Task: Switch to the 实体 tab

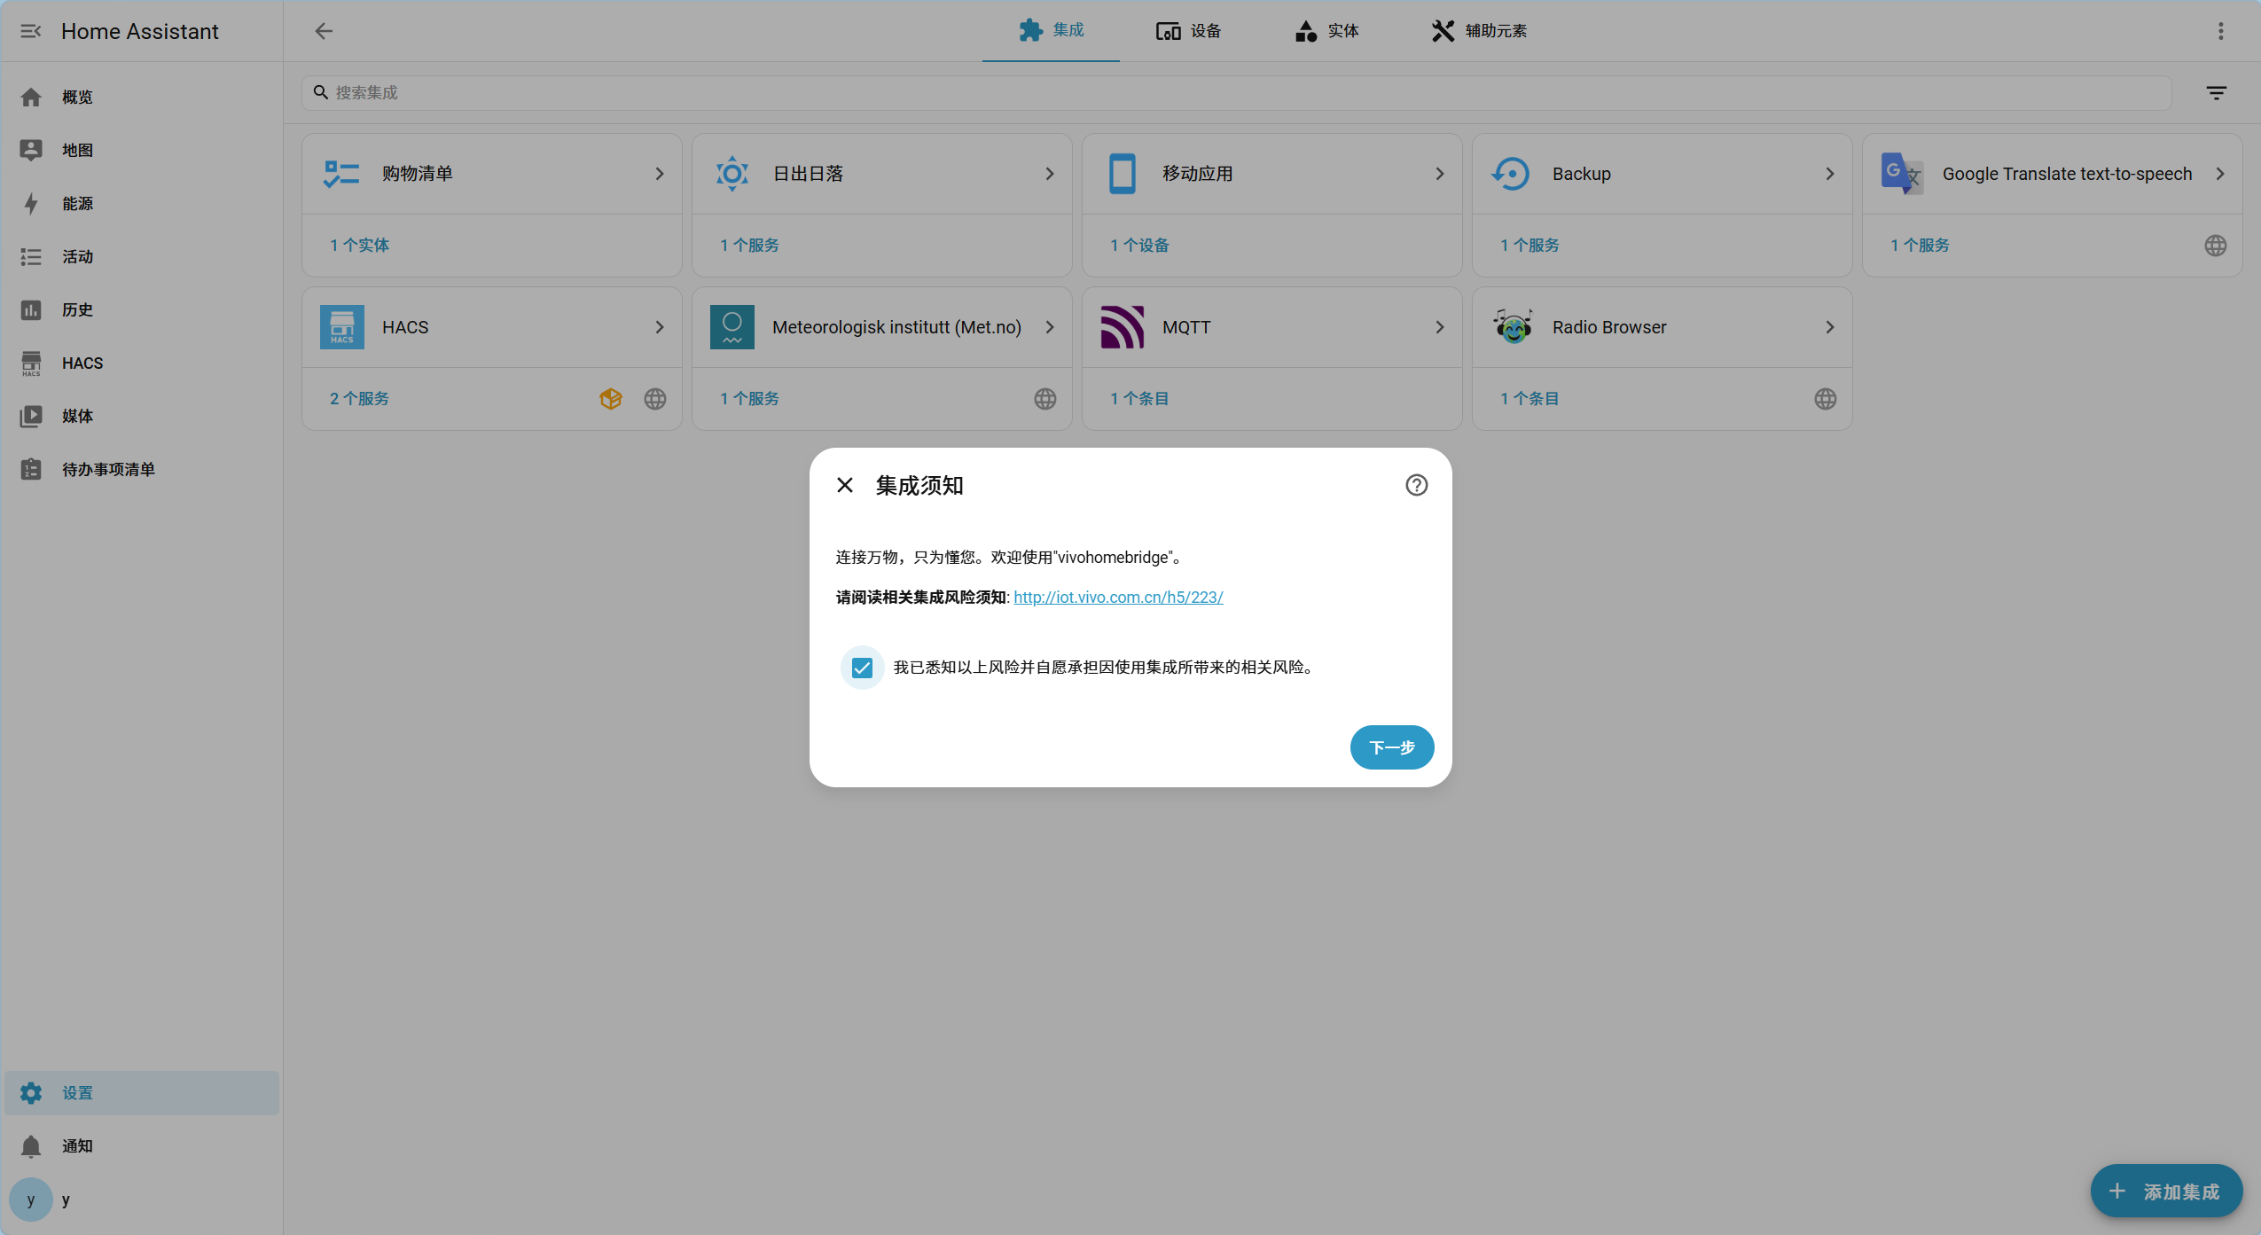Action: click(x=1326, y=31)
